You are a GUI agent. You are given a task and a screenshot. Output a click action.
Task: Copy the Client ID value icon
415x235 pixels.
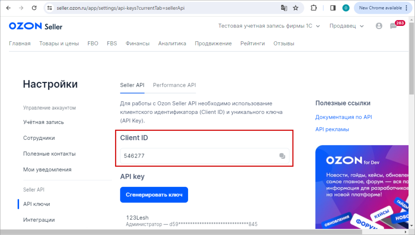[282, 156]
